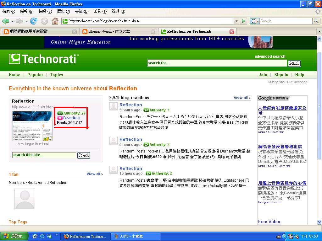Open the Popular navigation link
322x241 pixels.
click(x=35, y=75)
